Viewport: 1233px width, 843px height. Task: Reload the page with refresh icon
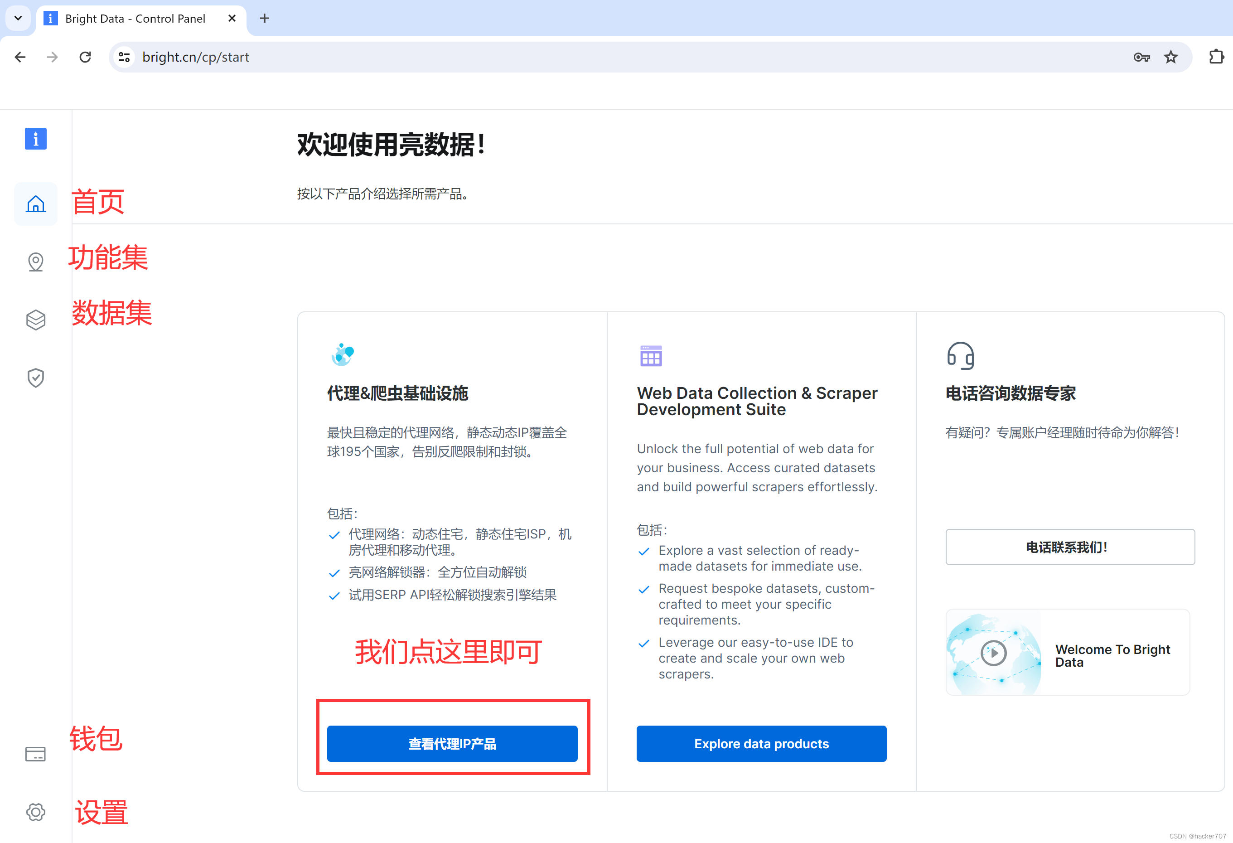point(85,57)
